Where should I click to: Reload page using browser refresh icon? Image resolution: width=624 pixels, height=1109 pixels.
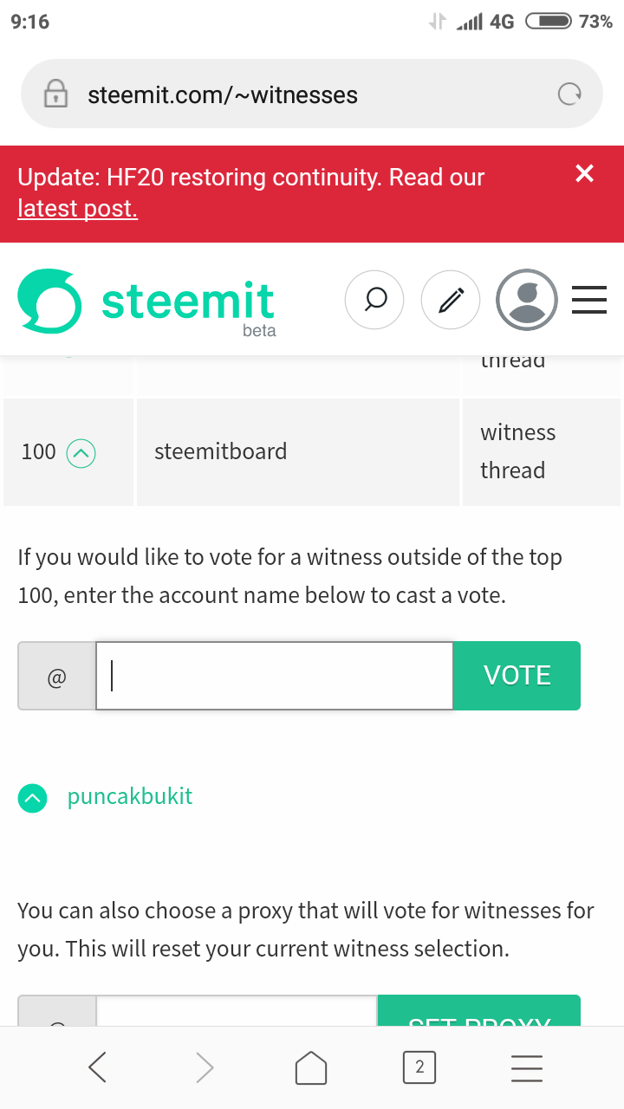pos(569,94)
